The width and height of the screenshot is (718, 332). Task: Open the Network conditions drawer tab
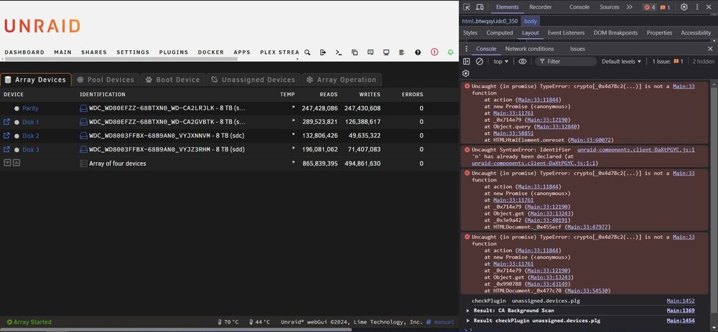pyautogui.click(x=529, y=49)
